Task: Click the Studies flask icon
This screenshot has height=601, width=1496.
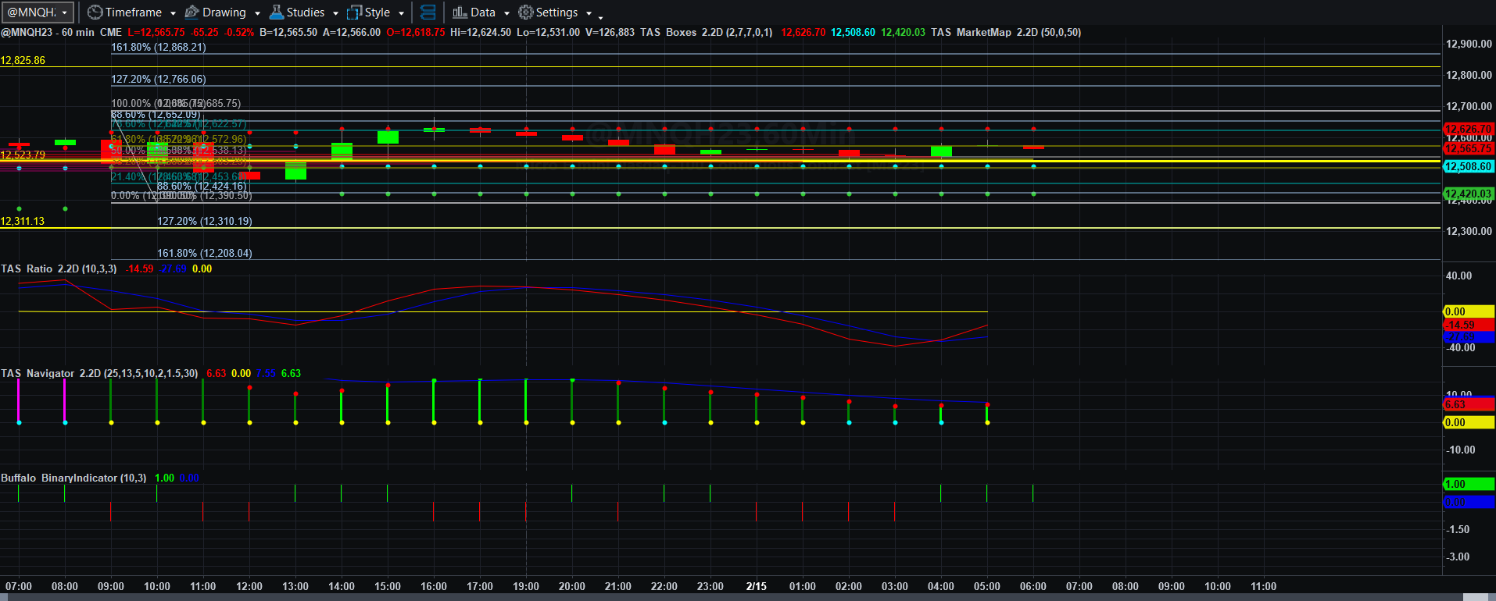Action: pyautogui.click(x=276, y=12)
